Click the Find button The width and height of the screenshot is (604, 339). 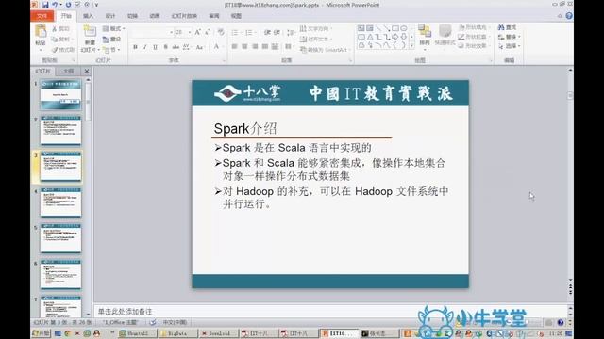click(507, 27)
